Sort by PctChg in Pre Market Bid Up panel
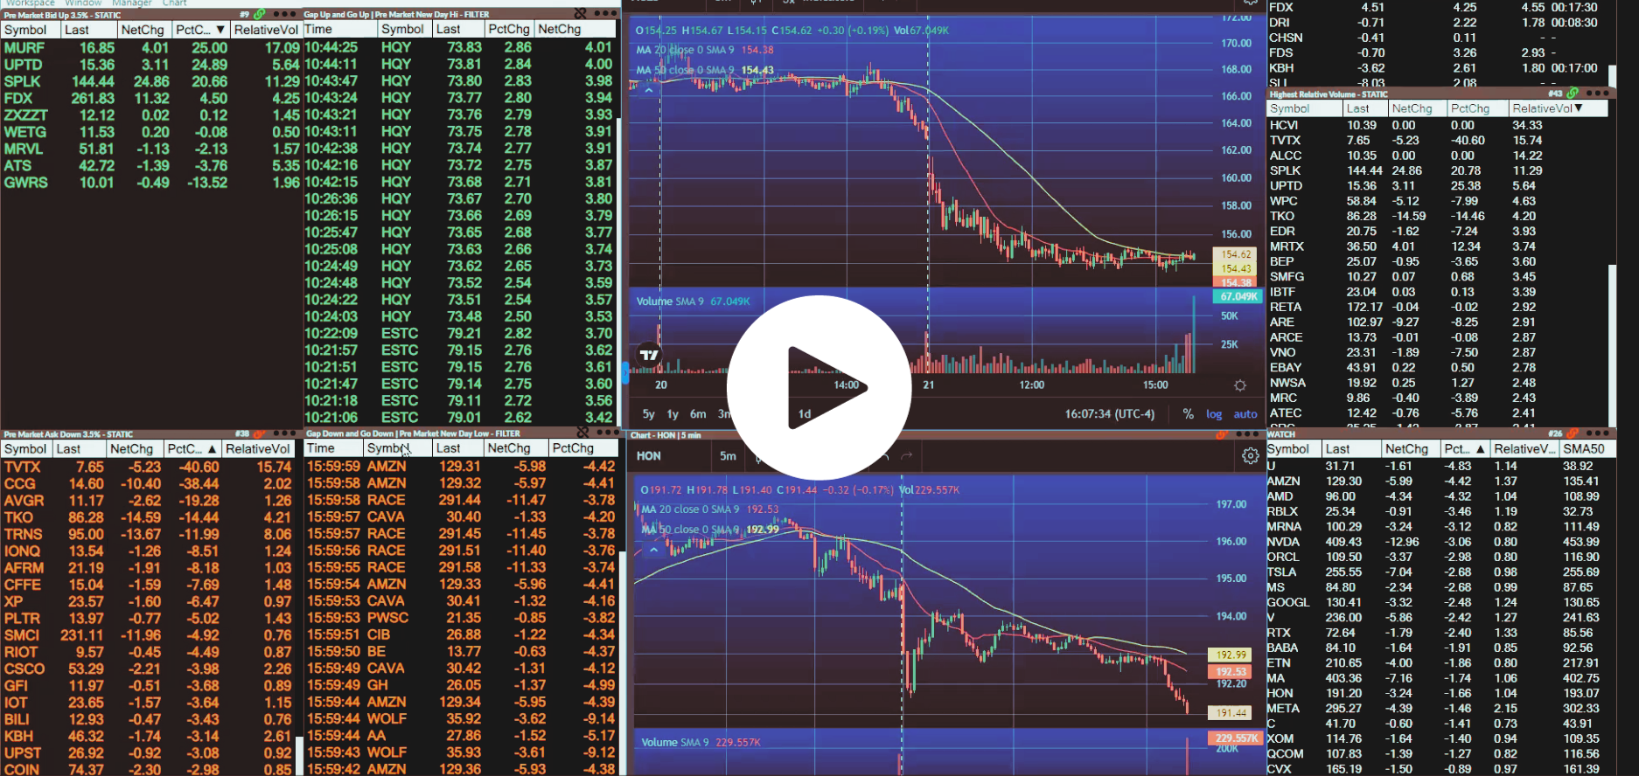The height and width of the screenshot is (776, 1639). [x=200, y=30]
